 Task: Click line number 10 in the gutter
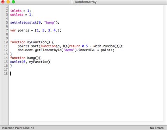click(6, 42)
